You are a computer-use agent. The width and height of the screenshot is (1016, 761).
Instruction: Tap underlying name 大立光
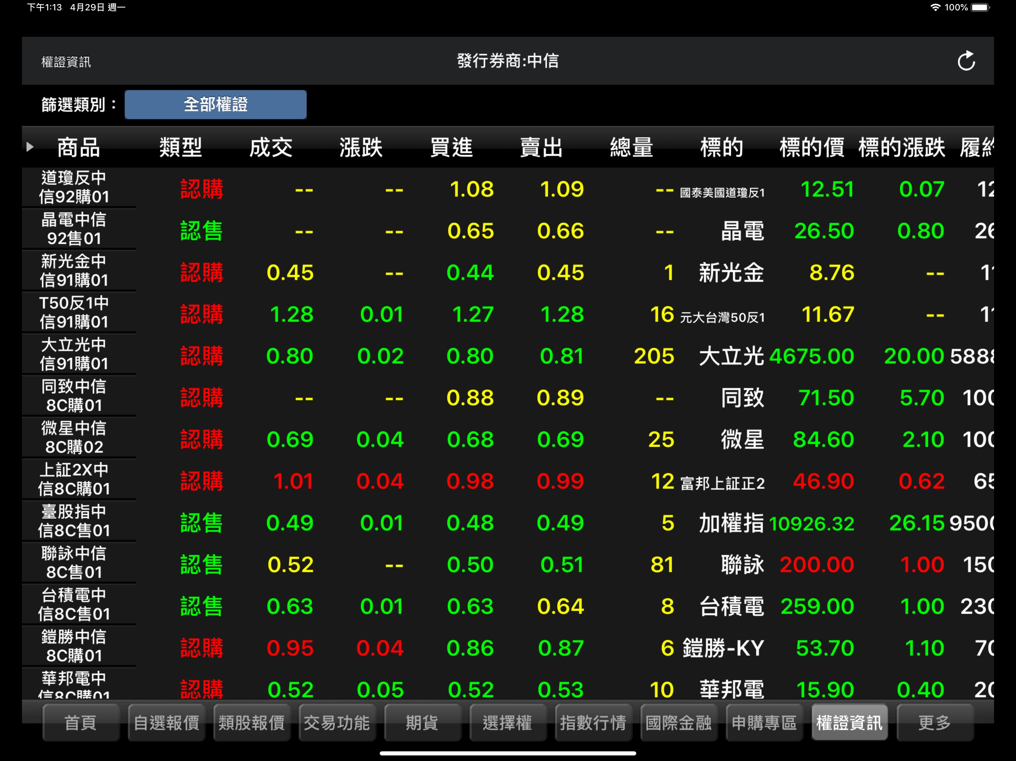[x=732, y=356]
